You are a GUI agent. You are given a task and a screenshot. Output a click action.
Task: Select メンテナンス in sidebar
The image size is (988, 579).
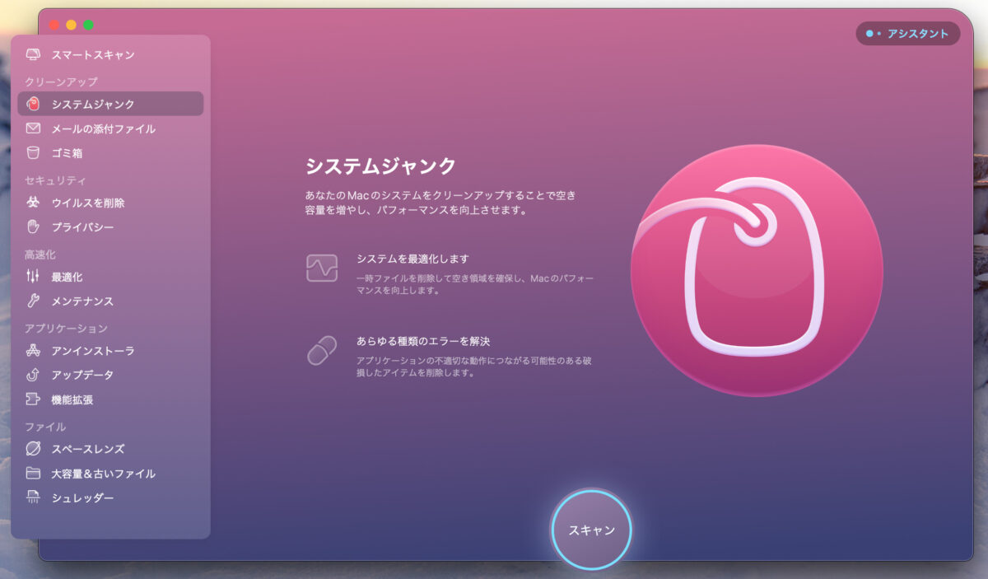tap(110, 301)
